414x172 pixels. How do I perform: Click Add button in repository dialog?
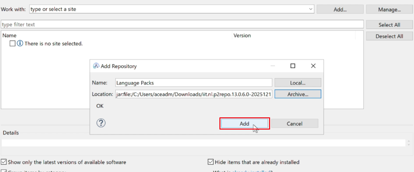245,123
